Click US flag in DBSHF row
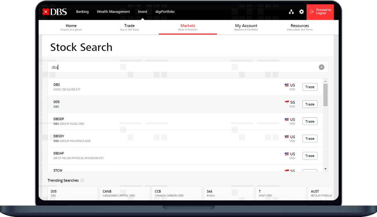The height and width of the screenshot is (217, 377). (x=287, y=154)
